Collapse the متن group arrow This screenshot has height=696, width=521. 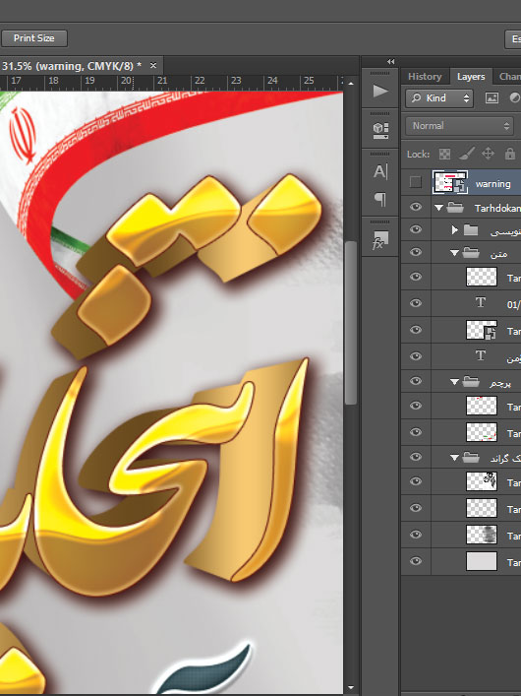pyautogui.click(x=454, y=253)
